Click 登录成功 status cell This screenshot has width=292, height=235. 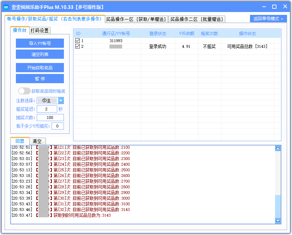coord(158,46)
